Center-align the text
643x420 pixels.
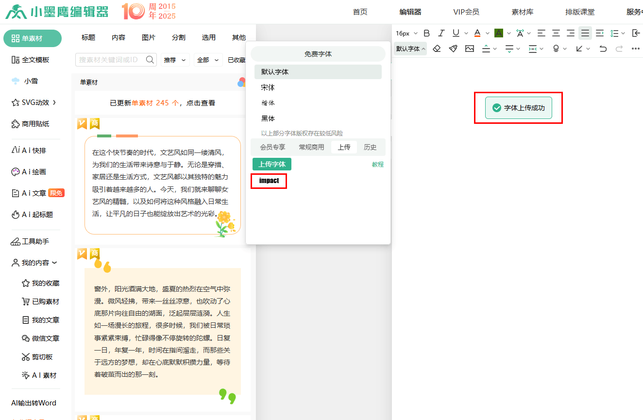pos(556,33)
